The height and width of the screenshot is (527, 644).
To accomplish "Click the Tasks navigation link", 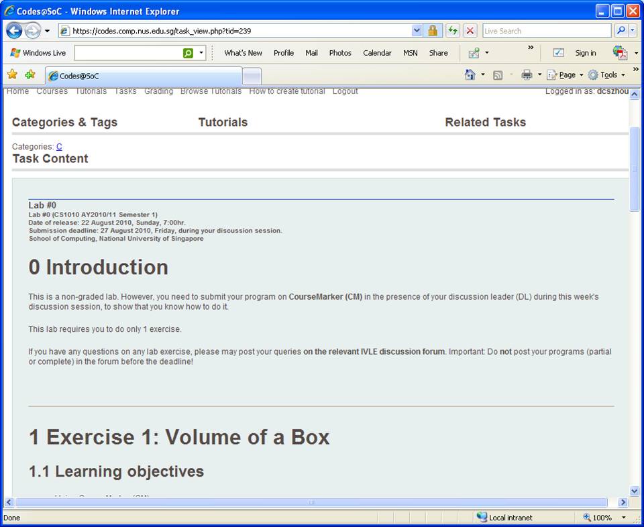I will (x=125, y=91).
